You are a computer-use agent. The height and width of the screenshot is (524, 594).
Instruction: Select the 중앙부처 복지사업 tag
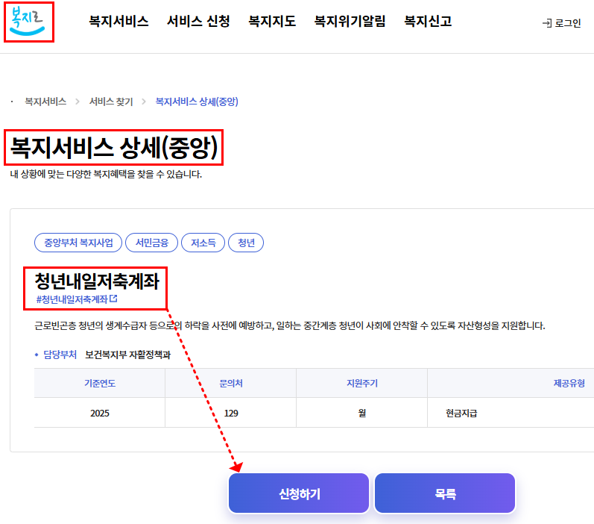click(78, 243)
